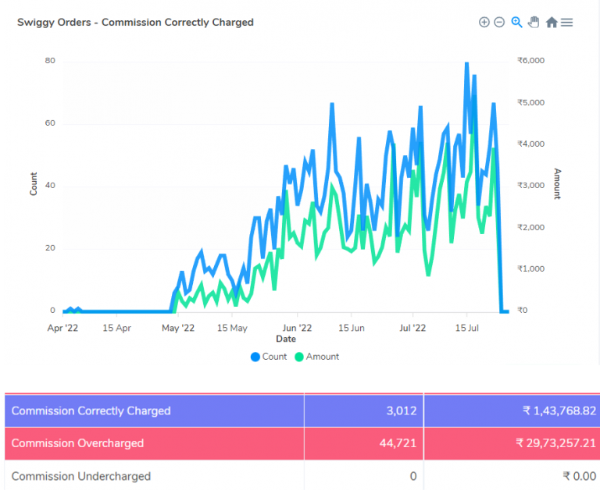
Task: Click the Jun '22 x-axis label
Action: click(x=297, y=329)
